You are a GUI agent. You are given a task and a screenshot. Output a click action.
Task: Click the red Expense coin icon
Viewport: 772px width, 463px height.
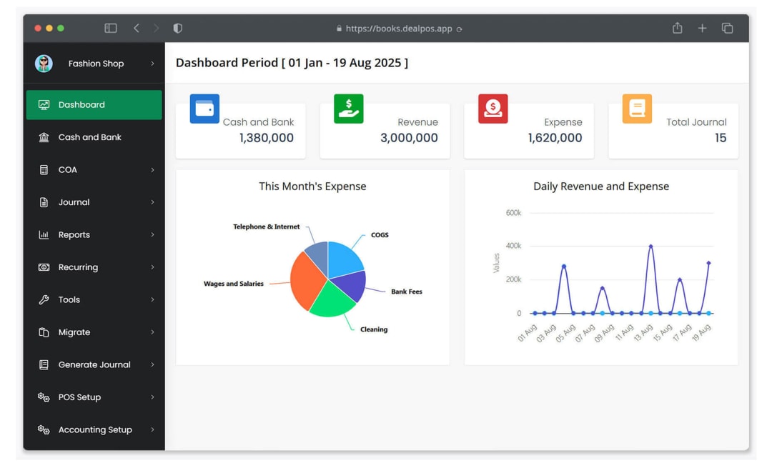click(x=493, y=109)
